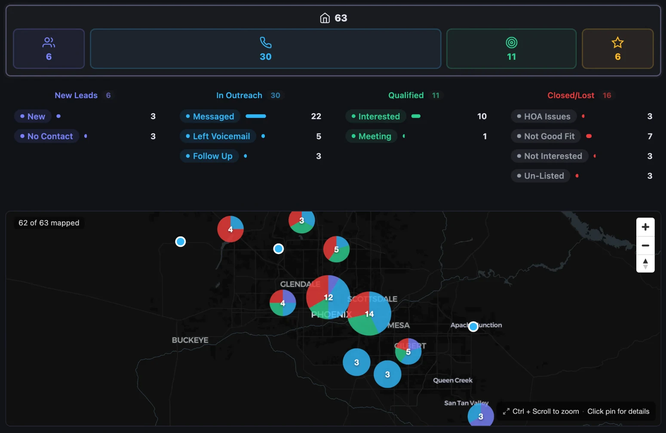Click the Not Good Fit count 7
Screen dimensions: 666x433
click(x=650, y=136)
